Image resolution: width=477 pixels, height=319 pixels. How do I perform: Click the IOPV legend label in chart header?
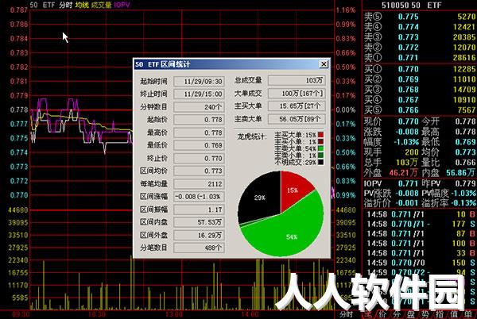tap(122, 5)
